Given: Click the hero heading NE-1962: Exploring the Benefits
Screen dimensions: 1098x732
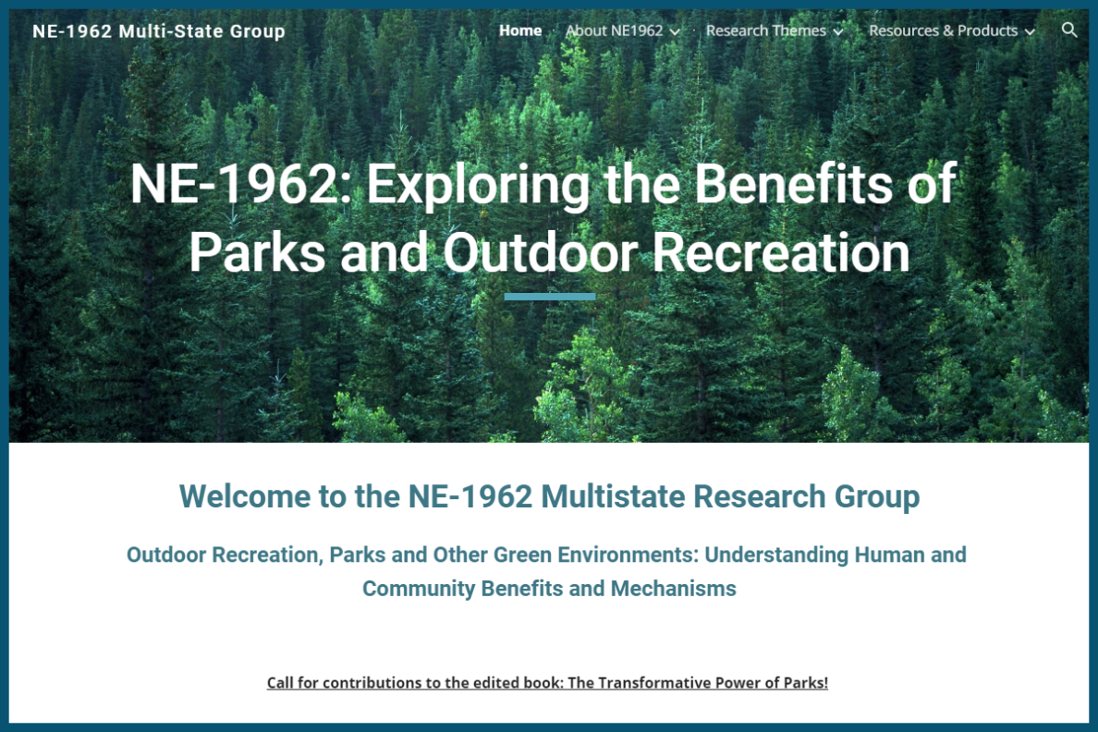Looking at the screenshot, I should pyautogui.click(x=543, y=218).
